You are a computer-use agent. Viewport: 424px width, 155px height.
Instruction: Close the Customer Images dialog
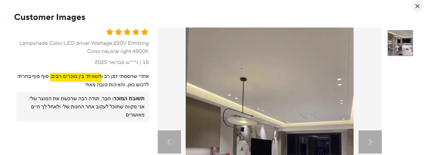pyautogui.click(x=417, y=6)
